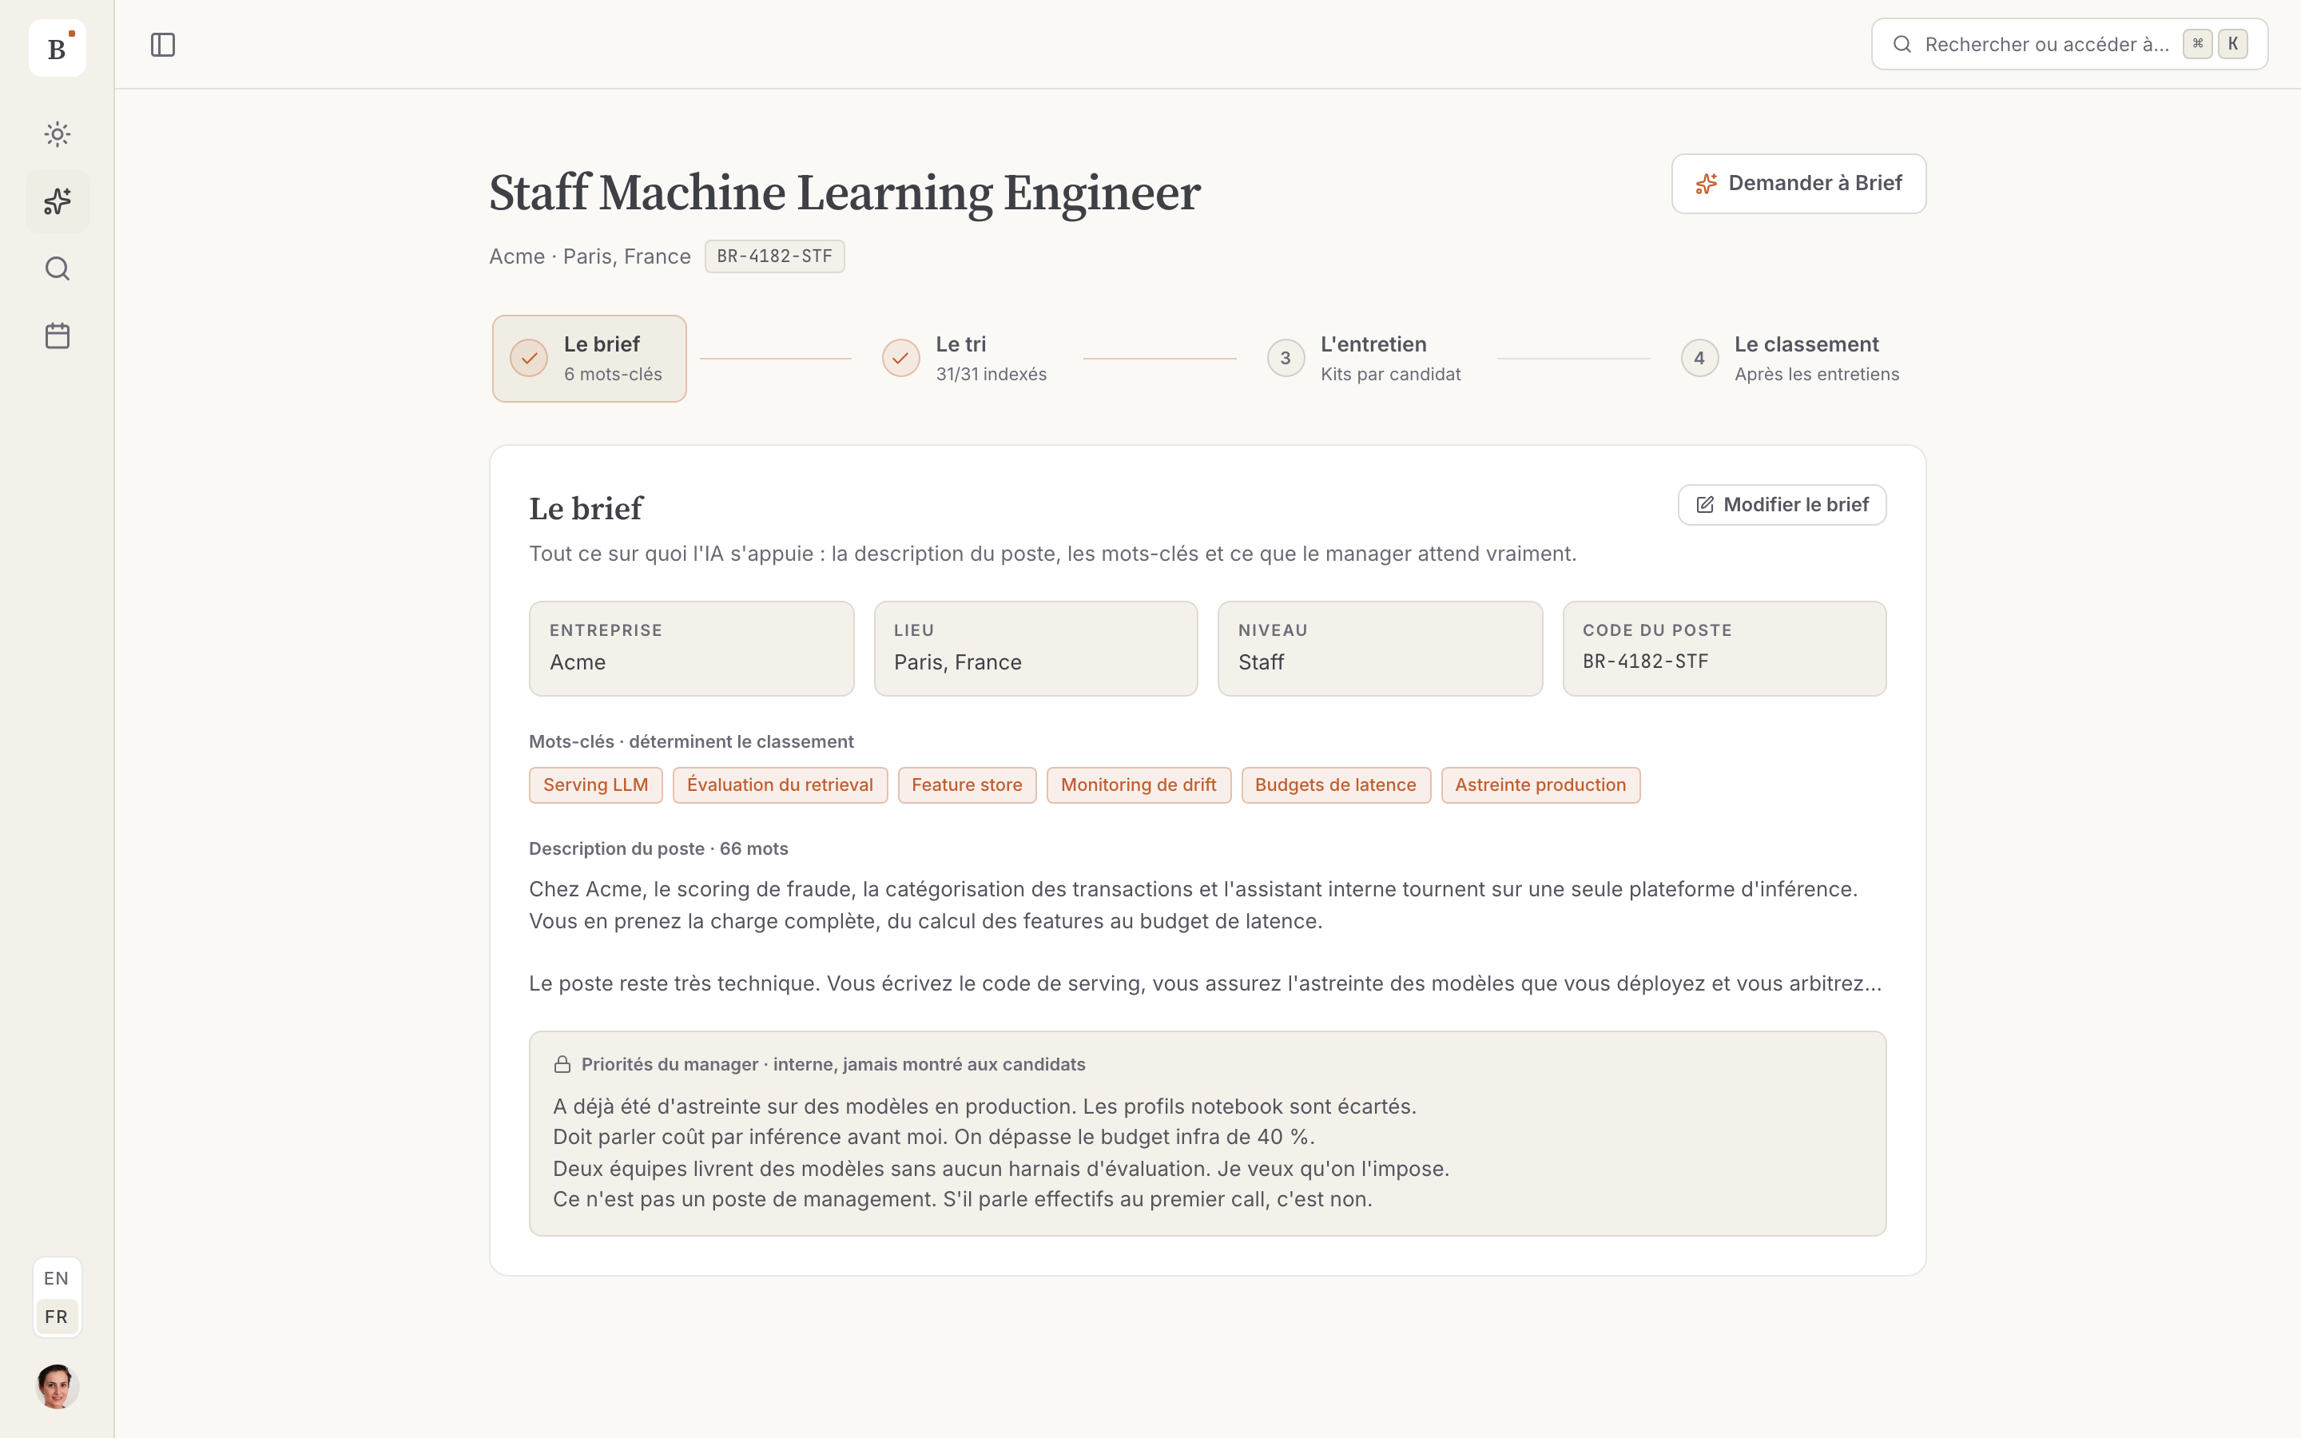Click the Astreinte production keyword tag
The height and width of the screenshot is (1438, 2301).
1540,785
